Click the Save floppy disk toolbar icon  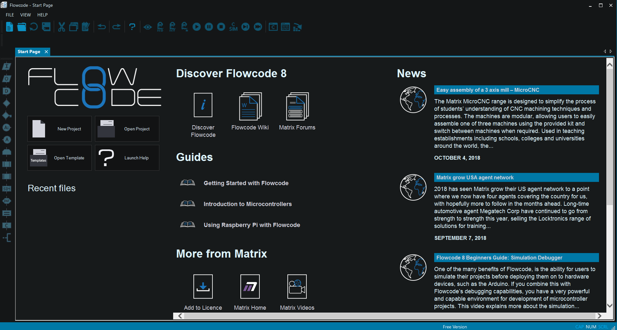pyautogui.click(x=46, y=27)
